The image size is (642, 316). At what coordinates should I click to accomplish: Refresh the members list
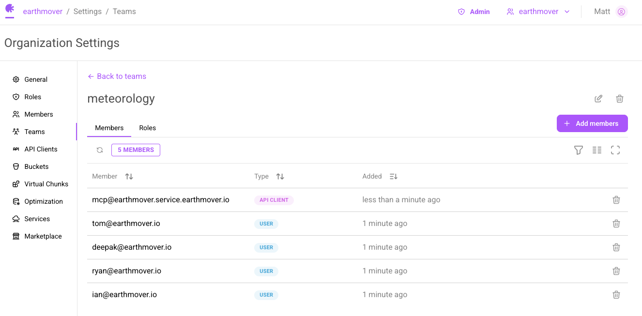100,150
